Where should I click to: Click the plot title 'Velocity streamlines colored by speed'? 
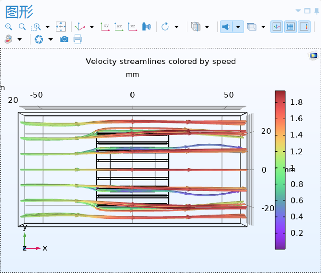[x=161, y=61]
